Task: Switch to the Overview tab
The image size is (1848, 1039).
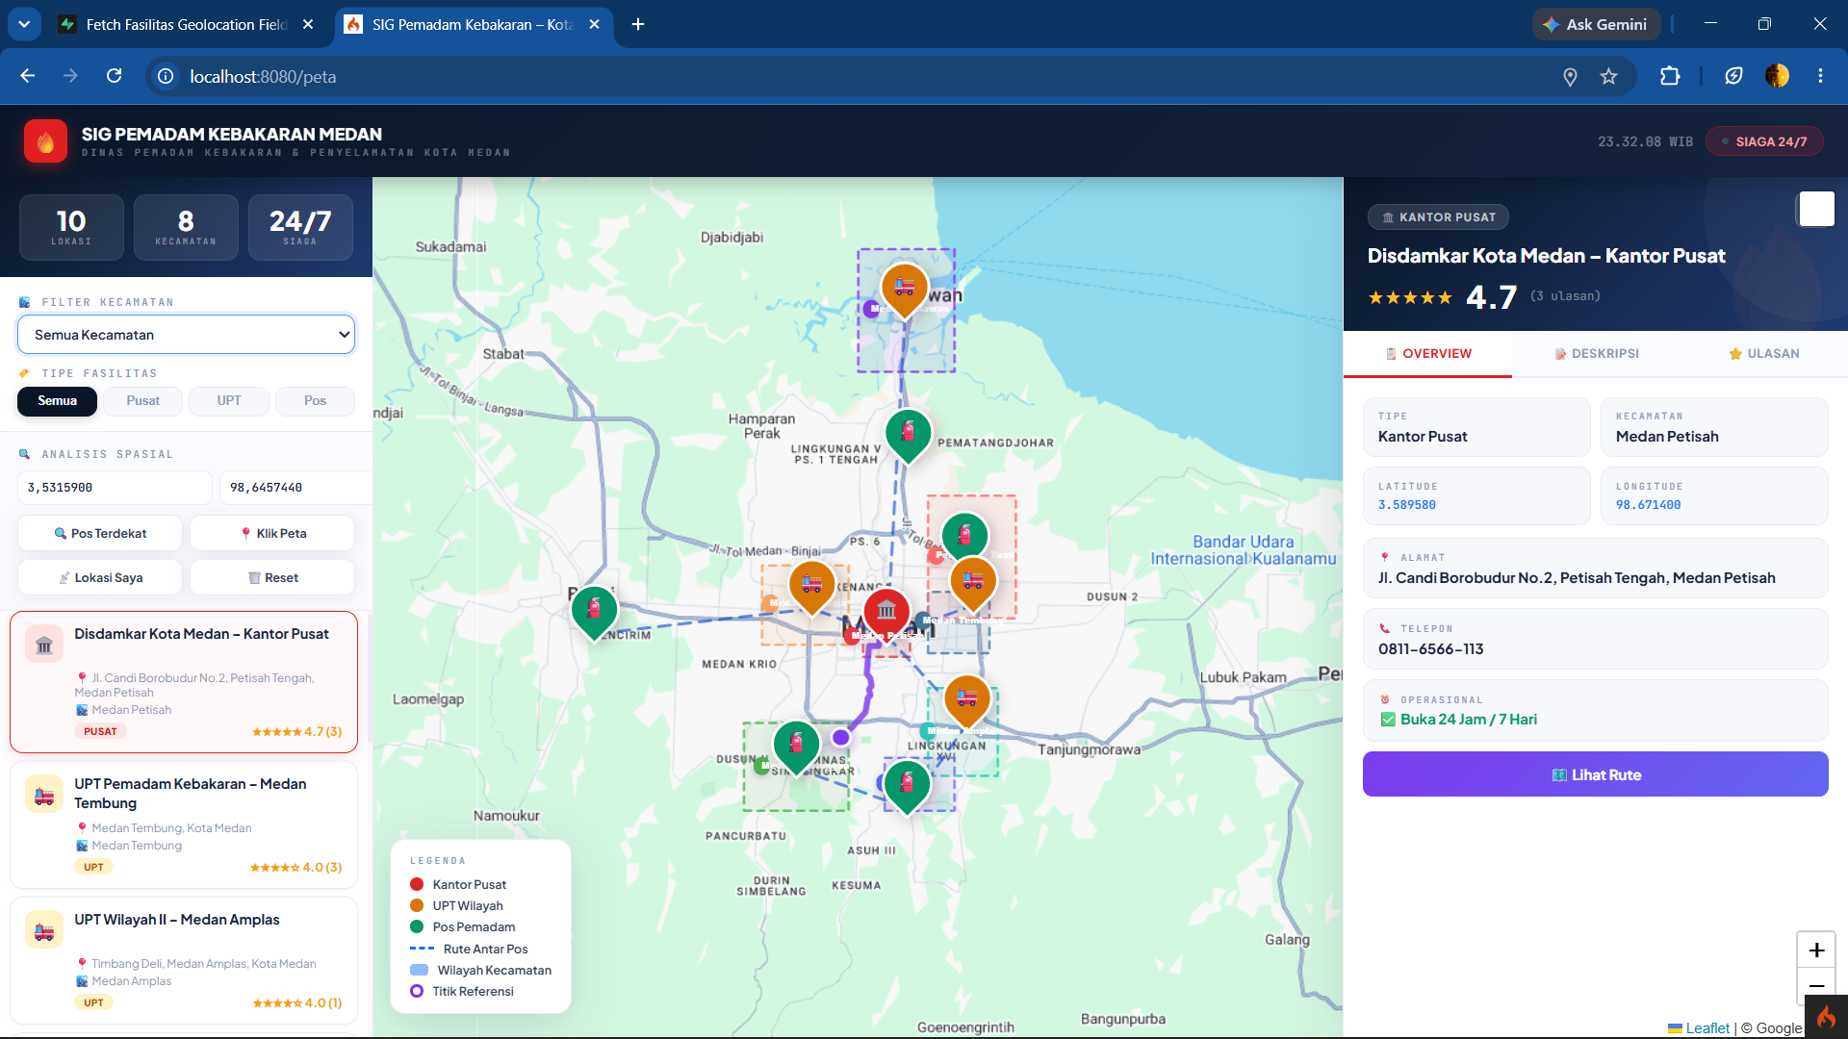Action: 1427,354
